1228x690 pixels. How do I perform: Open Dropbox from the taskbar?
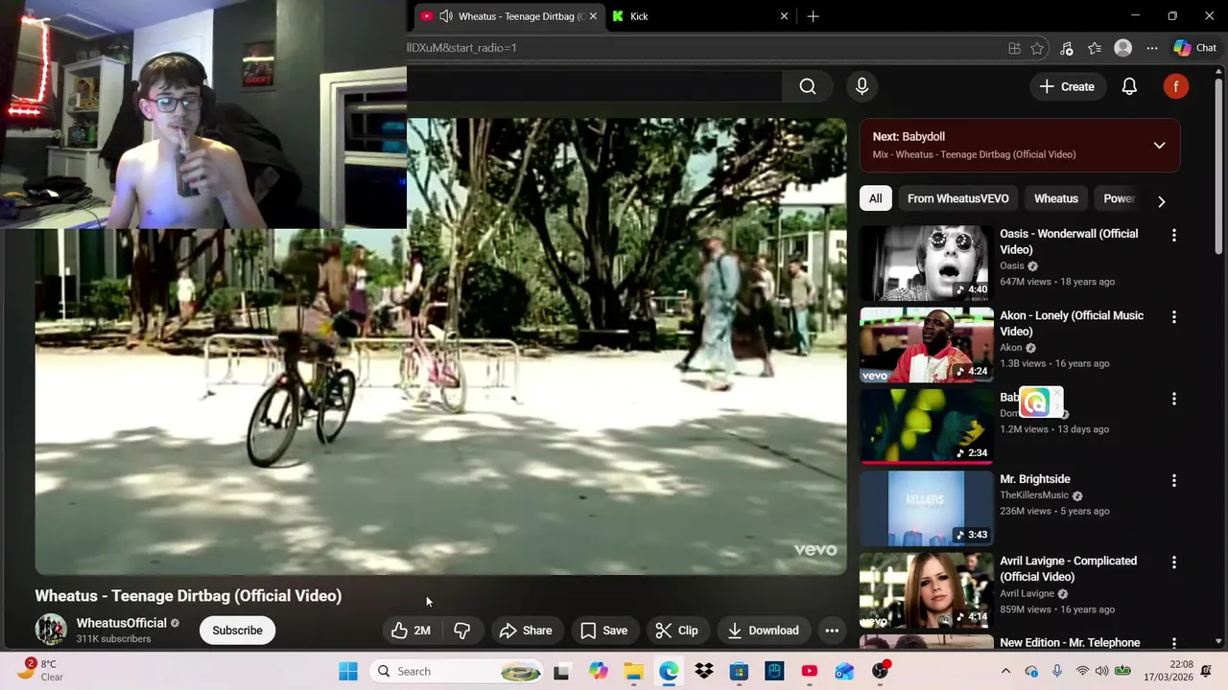tap(704, 671)
